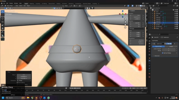Select the Cursor tool
The image size is (179, 100).
(x=3, y=15)
